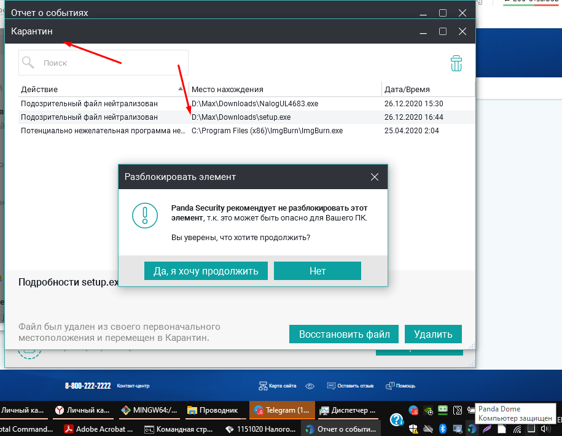Screen dimensions: 562x436
Task: Click 'Нет' in the unblock dialog
Action: click(x=317, y=271)
